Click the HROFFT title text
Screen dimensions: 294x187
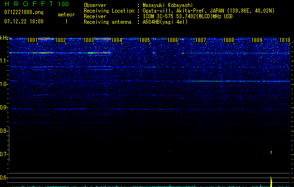point(29,4)
